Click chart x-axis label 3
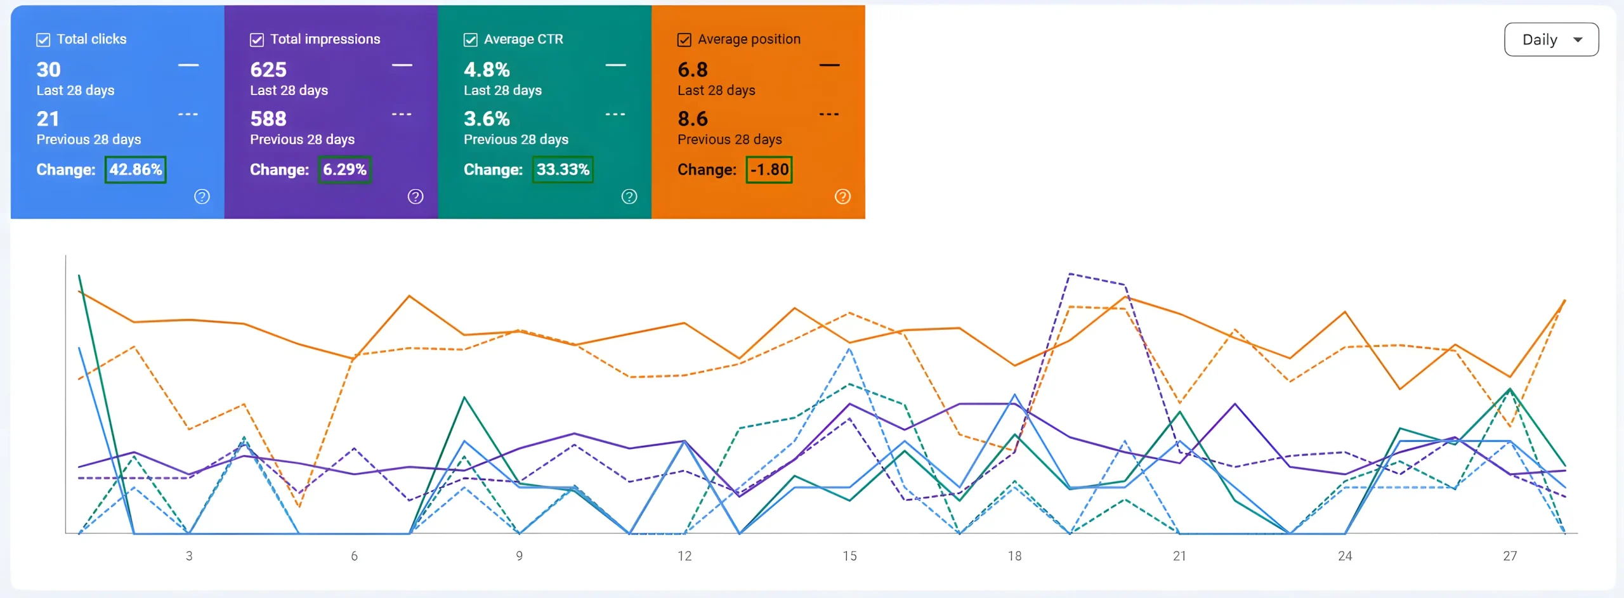 click(189, 556)
